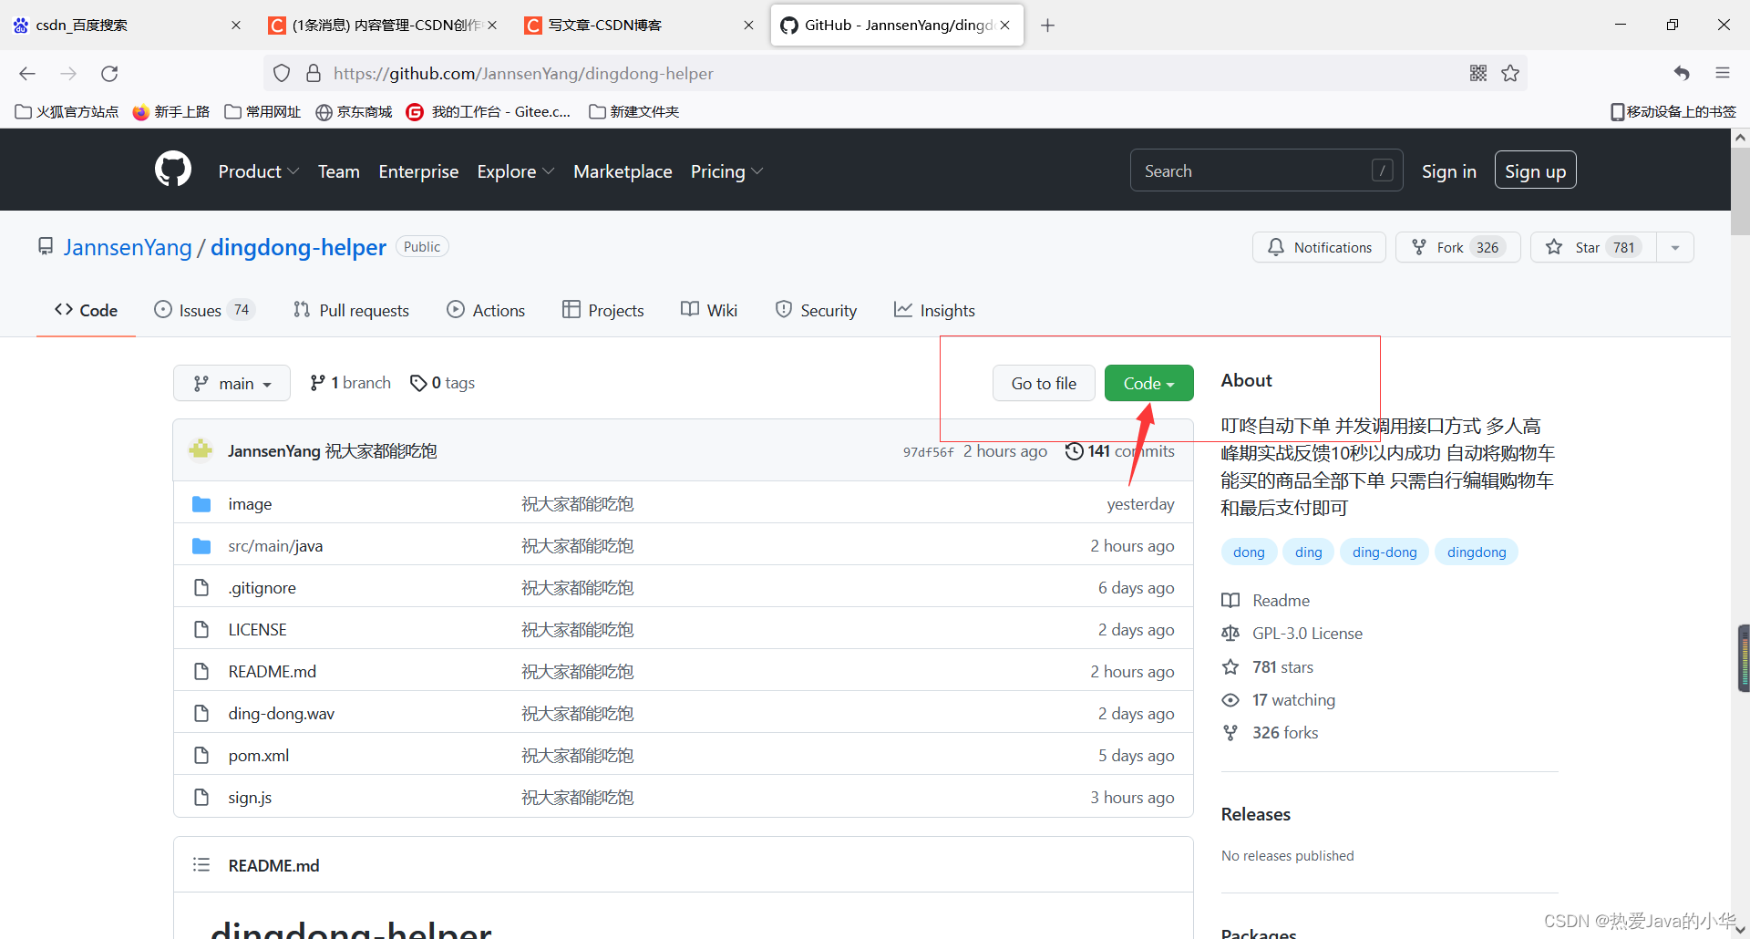Open the sign.js file
Screen dimensions: 1750x939
(x=250, y=798)
